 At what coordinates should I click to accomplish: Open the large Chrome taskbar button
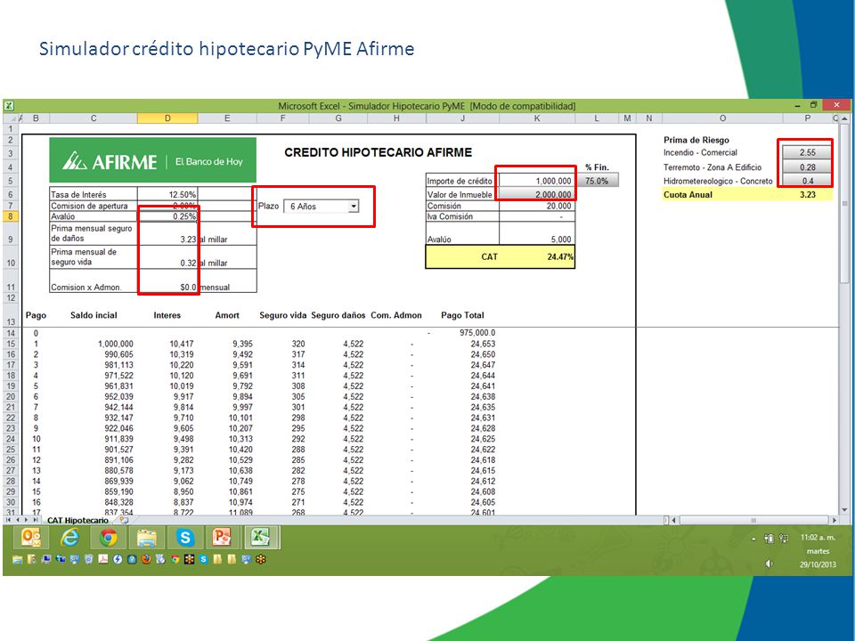[x=109, y=538]
